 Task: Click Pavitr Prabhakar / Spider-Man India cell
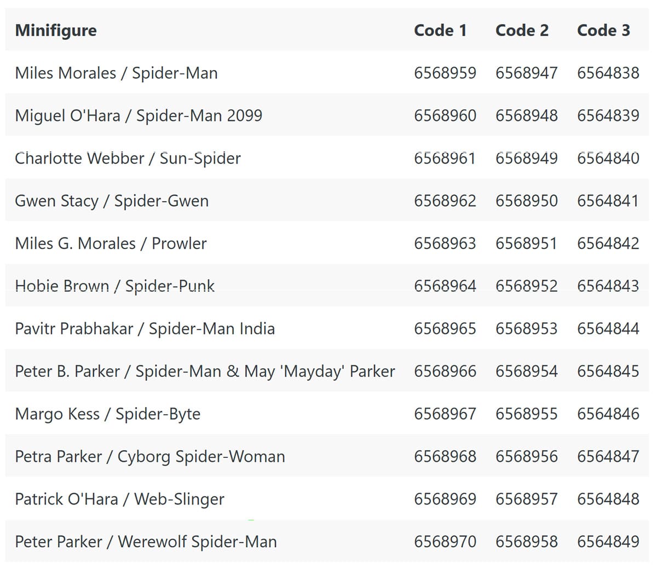click(145, 329)
